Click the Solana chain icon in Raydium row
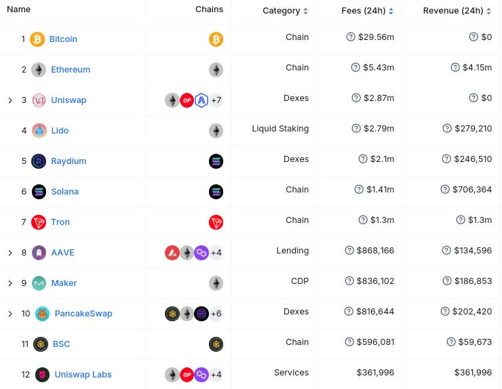 pyautogui.click(x=216, y=161)
